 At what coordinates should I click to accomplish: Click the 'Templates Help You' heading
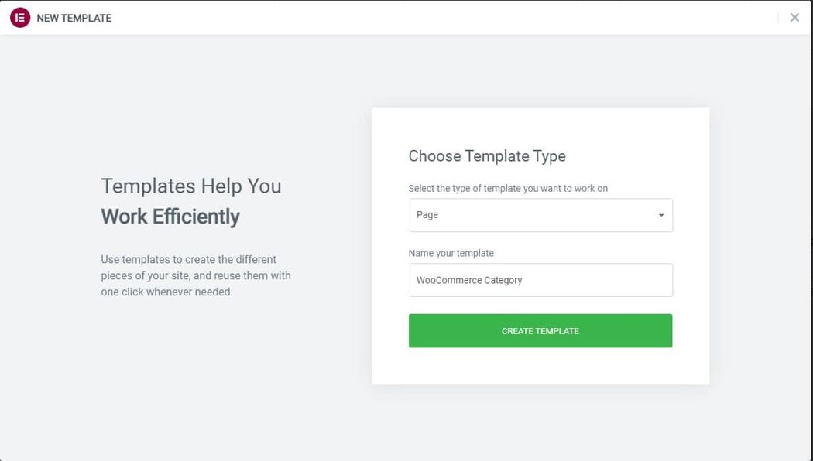pyautogui.click(x=191, y=186)
